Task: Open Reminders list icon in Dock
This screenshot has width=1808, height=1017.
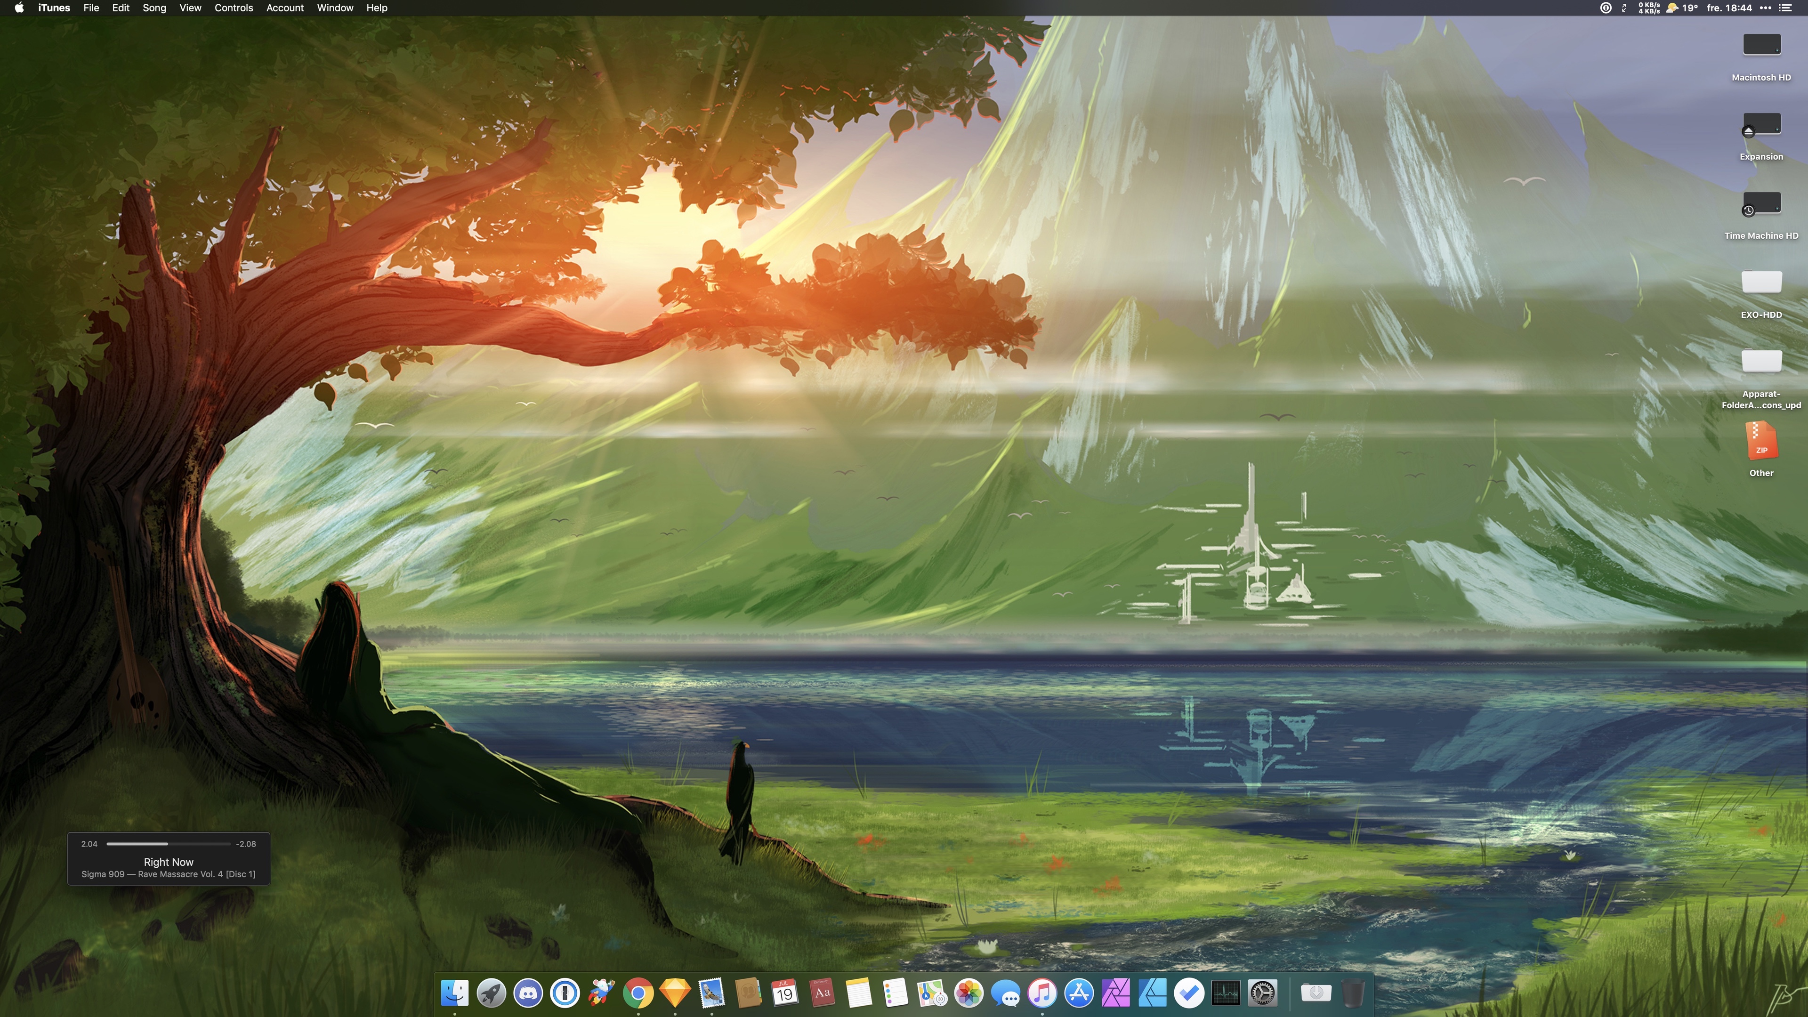Action: [896, 993]
